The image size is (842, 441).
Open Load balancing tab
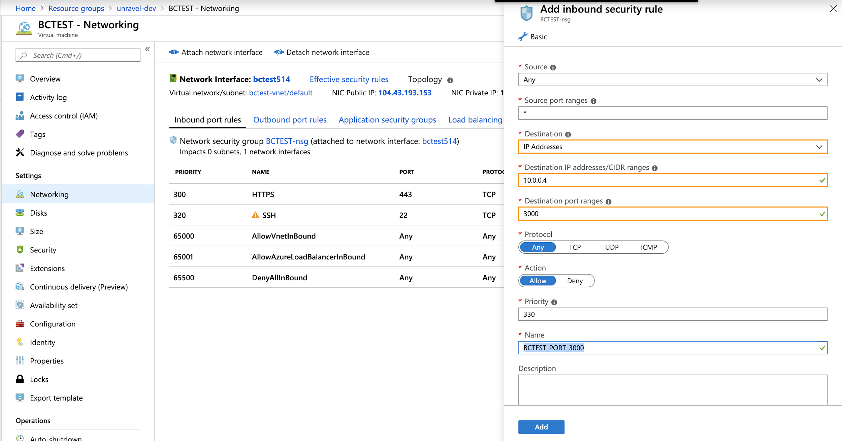tap(475, 120)
